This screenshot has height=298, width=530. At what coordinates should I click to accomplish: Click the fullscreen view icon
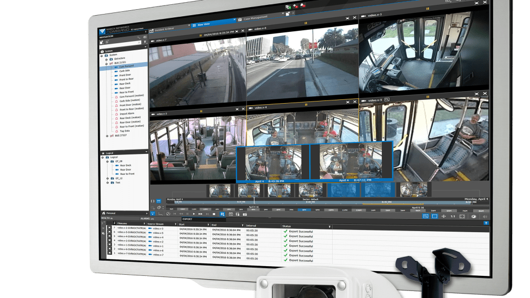(x=462, y=216)
